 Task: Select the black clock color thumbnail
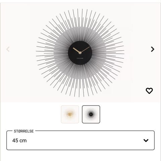click(x=91, y=114)
